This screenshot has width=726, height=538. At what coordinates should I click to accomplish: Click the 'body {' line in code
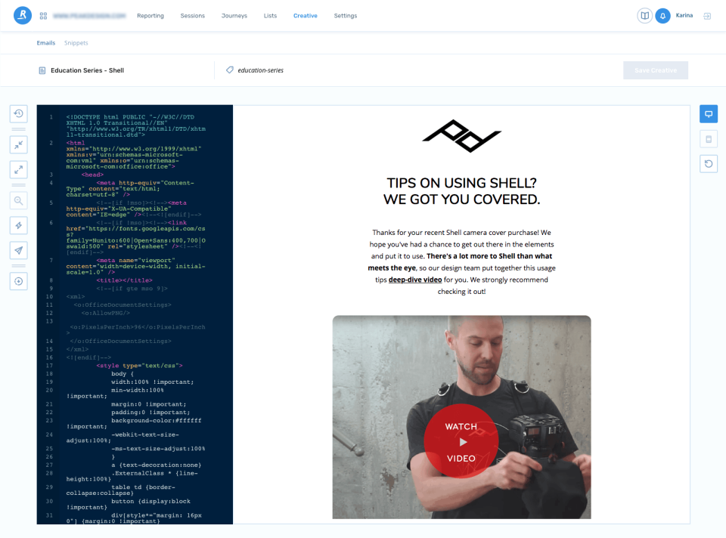(x=123, y=373)
